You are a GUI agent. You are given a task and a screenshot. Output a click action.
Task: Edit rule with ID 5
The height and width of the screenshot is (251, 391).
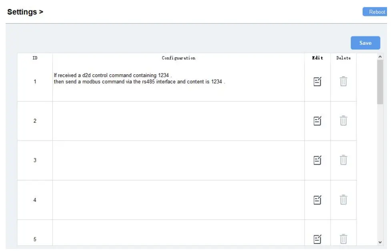317,239
